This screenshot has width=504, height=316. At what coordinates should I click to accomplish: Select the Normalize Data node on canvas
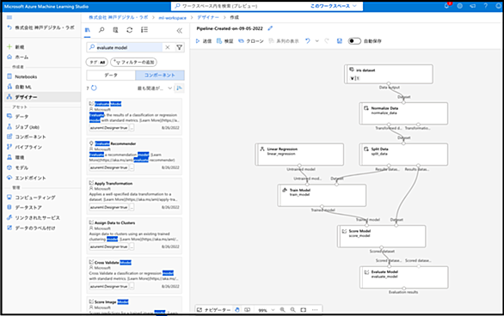403,113
